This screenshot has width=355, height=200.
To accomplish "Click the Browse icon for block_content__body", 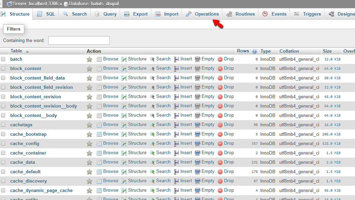I will pyautogui.click(x=99, y=116).
